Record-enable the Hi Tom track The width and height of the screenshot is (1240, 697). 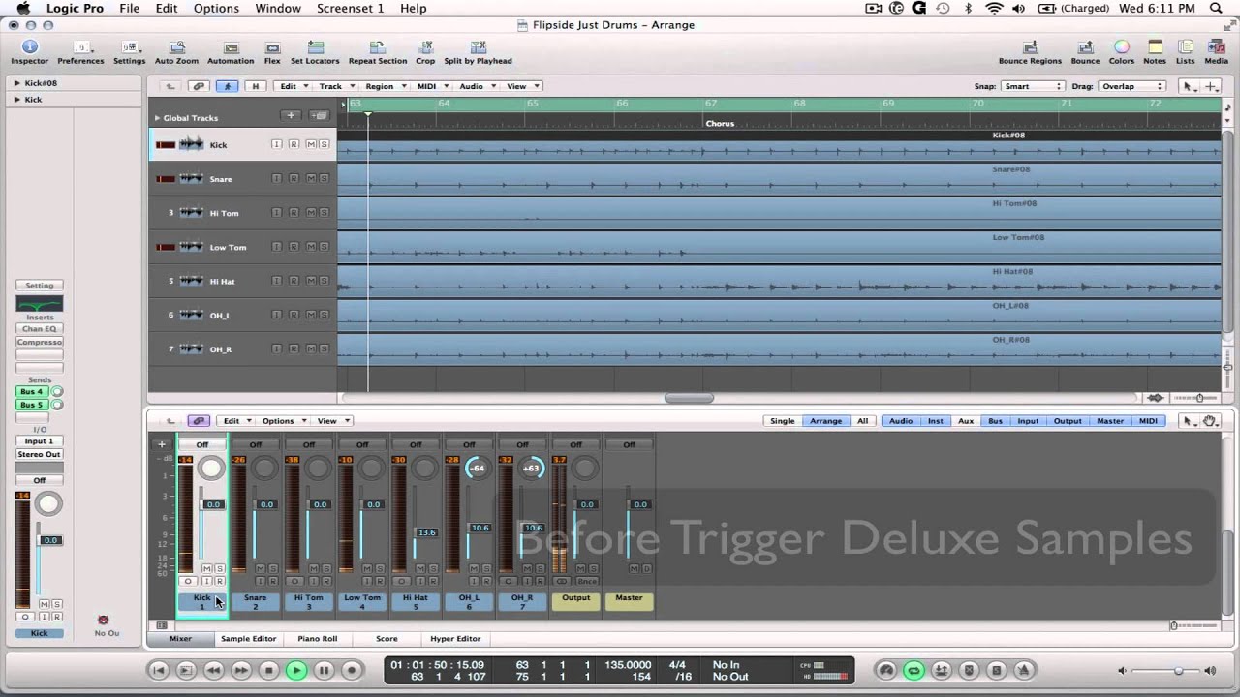[294, 213]
